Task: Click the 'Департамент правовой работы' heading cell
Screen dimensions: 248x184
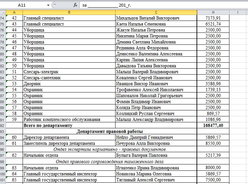Action: (110, 132)
